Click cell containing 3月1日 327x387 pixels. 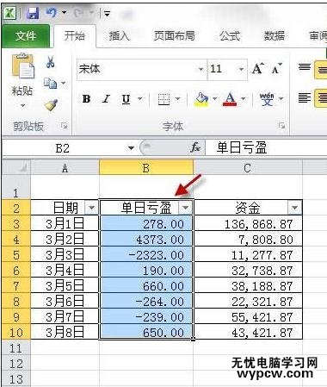65,223
